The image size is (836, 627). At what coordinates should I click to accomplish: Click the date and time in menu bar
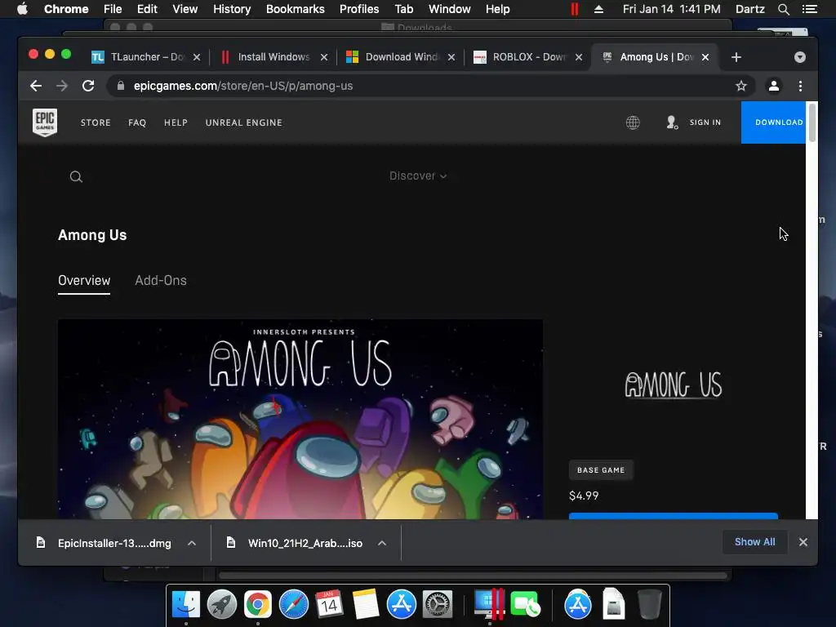(x=671, y=9)
